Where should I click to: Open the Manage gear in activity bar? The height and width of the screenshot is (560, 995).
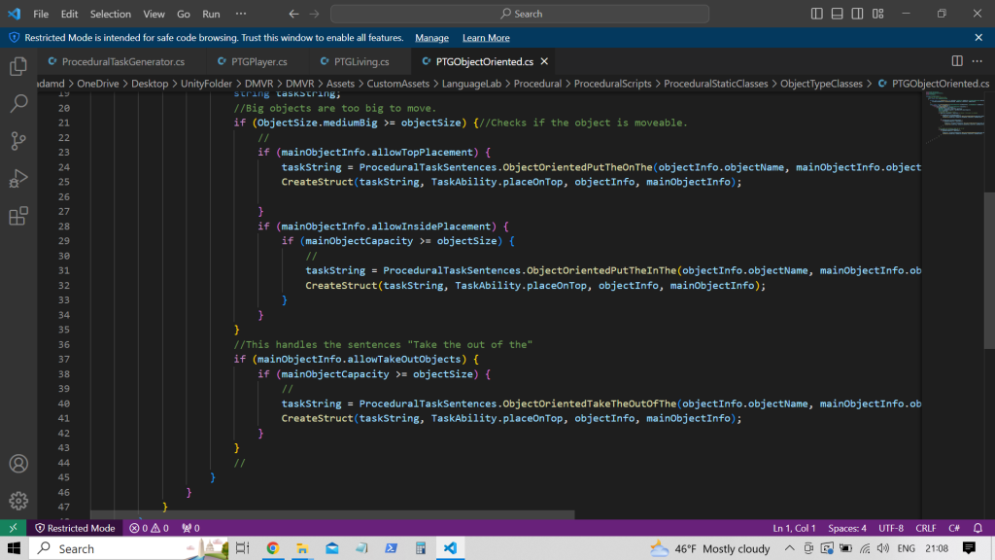18,501
